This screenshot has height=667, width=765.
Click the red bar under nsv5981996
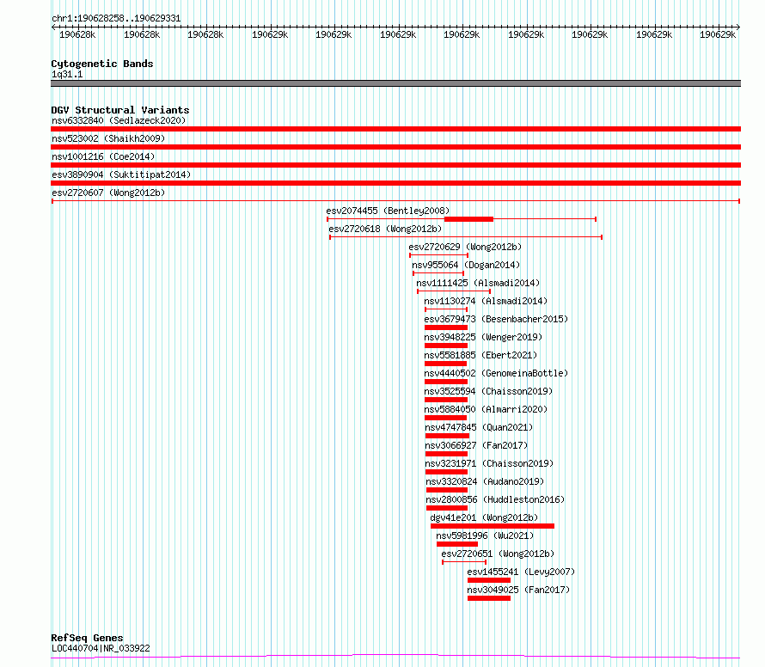(x=457, y=544)
